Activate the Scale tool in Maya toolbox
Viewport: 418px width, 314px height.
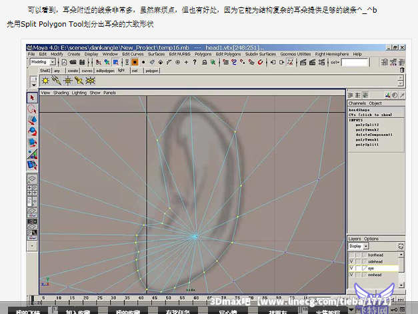click(x=32, y=143)
